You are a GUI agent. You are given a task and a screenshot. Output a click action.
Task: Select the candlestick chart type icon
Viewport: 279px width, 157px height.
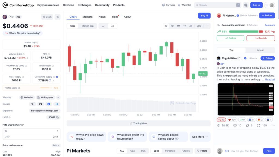[112, 26]
